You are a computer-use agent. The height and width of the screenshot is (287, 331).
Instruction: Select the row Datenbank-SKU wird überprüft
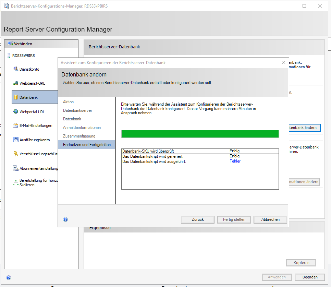click(200, 151)
